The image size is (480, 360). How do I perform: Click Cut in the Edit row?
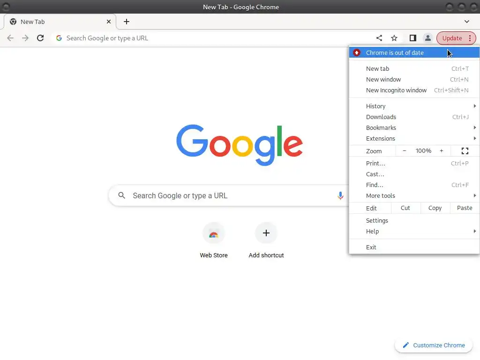405,208
